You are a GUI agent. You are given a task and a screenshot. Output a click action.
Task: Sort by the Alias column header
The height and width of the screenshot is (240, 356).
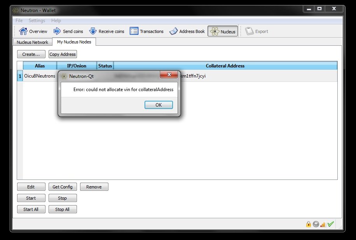click(40, 66)
